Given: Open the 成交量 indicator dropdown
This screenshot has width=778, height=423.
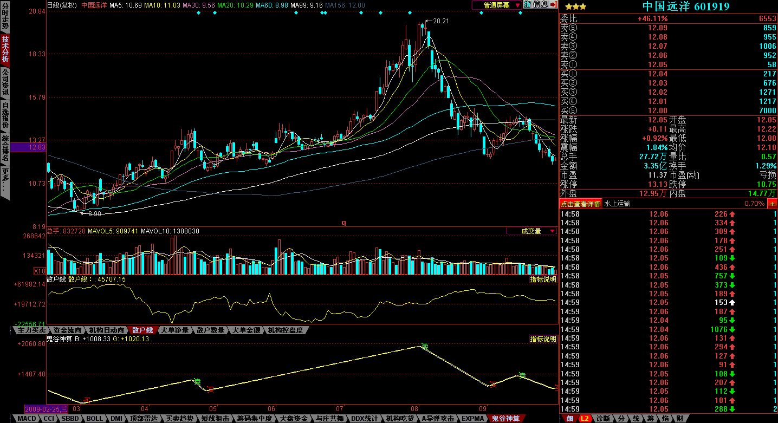Looking at the screenshot, I should (x=531, y=231).
